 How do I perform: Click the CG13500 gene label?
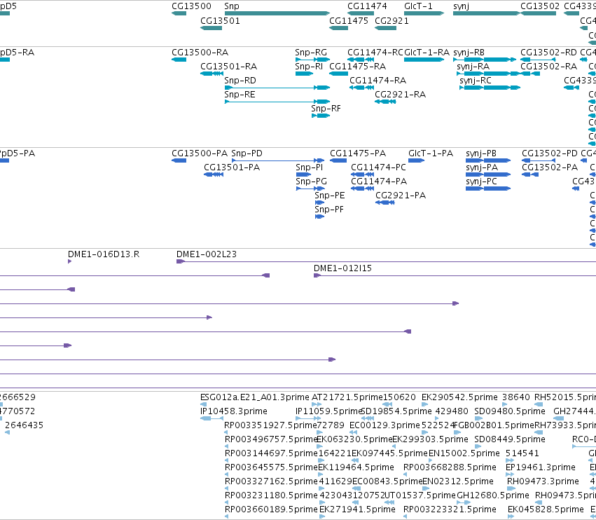click(x=191, y=6)
